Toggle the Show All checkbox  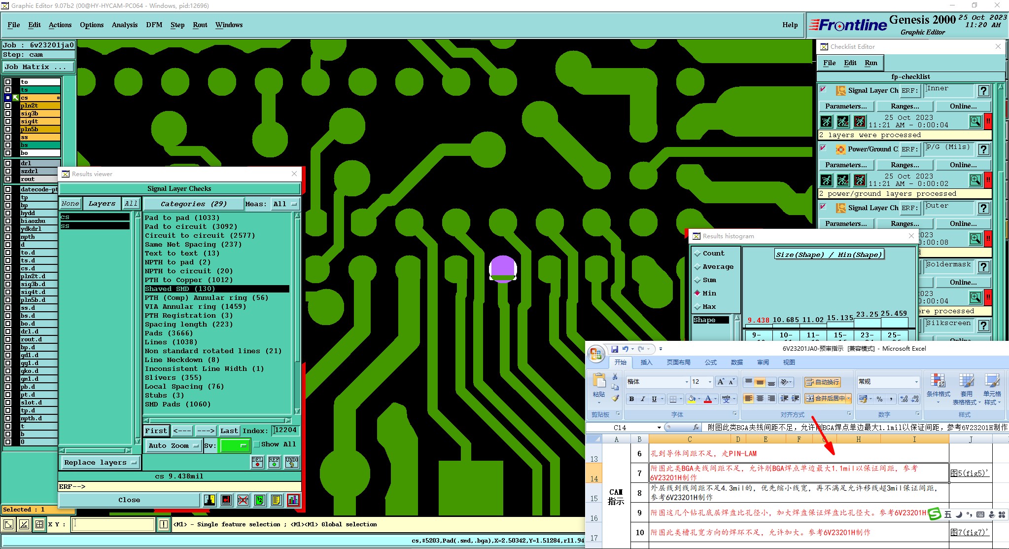point(256,444)
